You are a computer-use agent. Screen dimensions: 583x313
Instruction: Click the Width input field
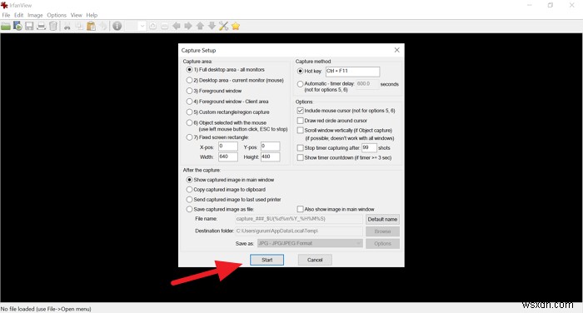tap(228, 156)
